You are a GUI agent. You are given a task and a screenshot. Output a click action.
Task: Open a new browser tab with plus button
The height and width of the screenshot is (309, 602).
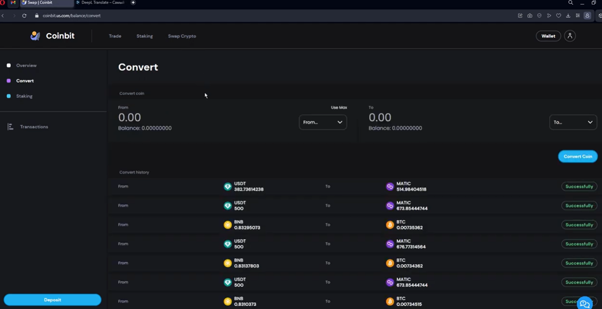[133, 3]
